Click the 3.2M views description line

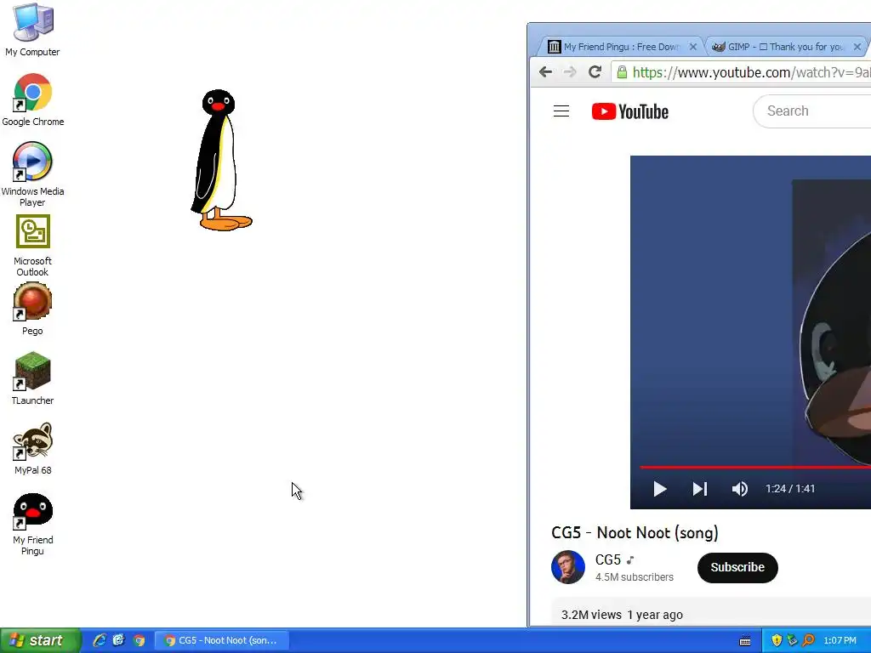622,615
